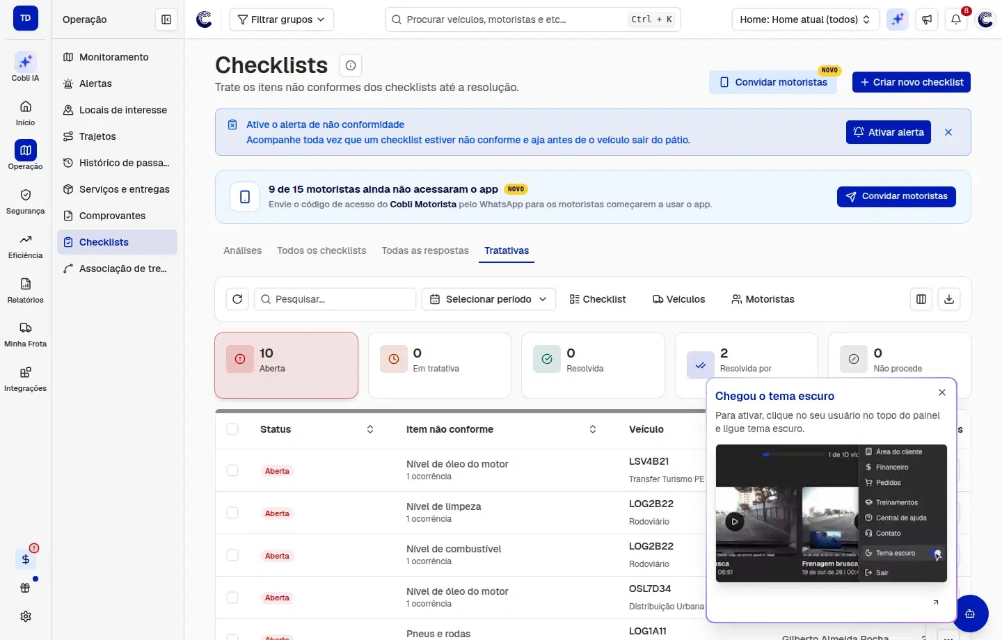The image size is (1002, 640).
Task: Click Criar novo checklist button
Action: pos(912,82)
